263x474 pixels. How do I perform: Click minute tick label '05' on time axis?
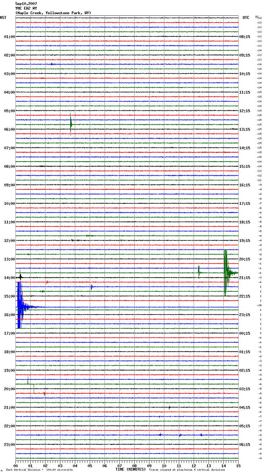(90, 466)
